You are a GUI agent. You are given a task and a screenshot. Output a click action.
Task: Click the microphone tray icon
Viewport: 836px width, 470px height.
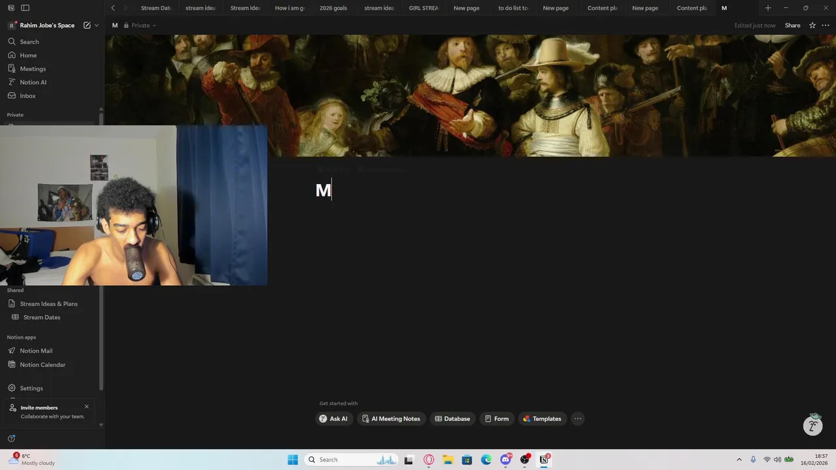click(x=753, y=460)
